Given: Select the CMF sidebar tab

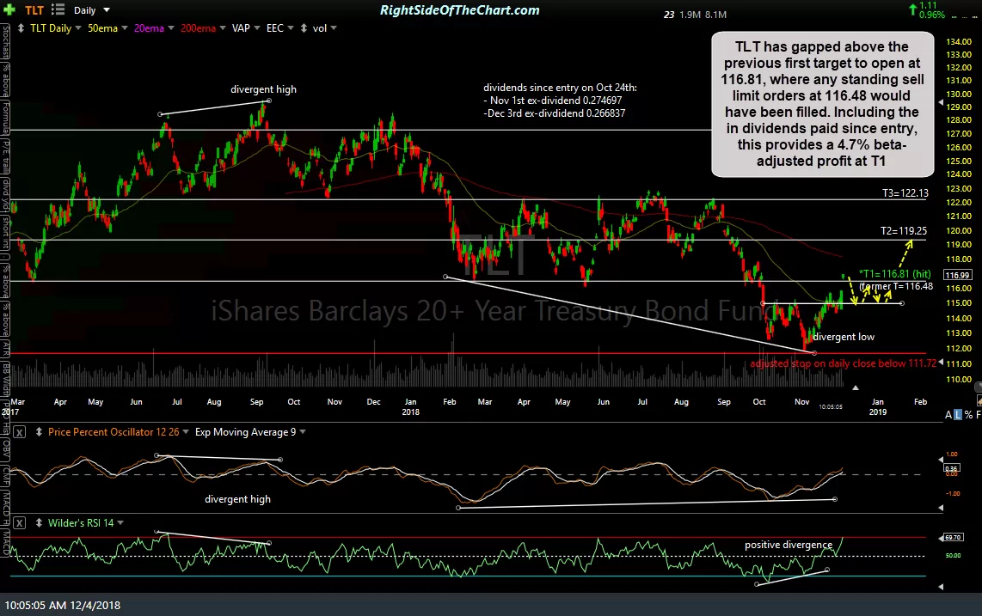Looking at the screenshot, I should 5,477.
